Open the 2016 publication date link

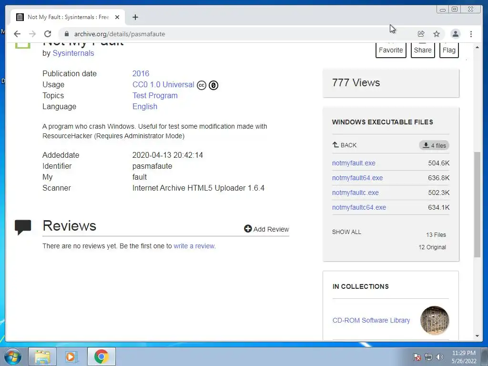coord(141,73)
